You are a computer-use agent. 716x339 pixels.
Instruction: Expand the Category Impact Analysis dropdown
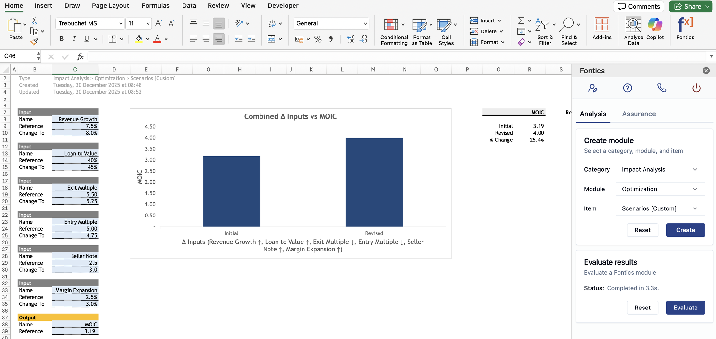660,169
